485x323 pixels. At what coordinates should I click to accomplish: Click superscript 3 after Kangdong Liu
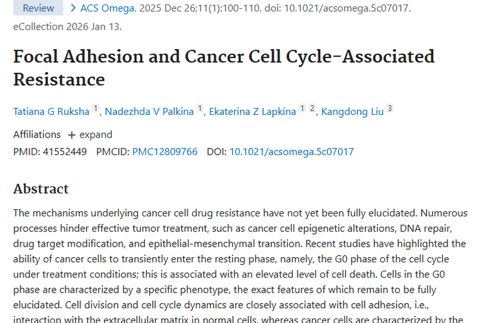click(x=390, y=109)
